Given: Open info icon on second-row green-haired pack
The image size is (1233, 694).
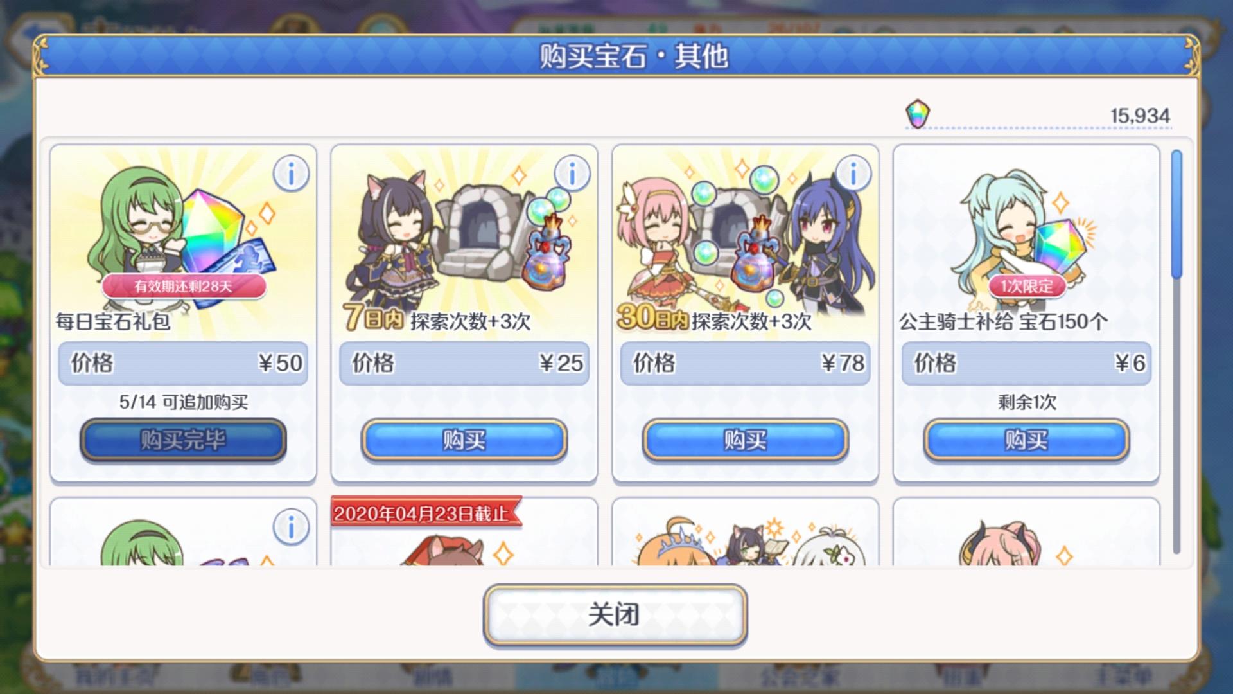Looking at the screenshot, I should 291,528.
